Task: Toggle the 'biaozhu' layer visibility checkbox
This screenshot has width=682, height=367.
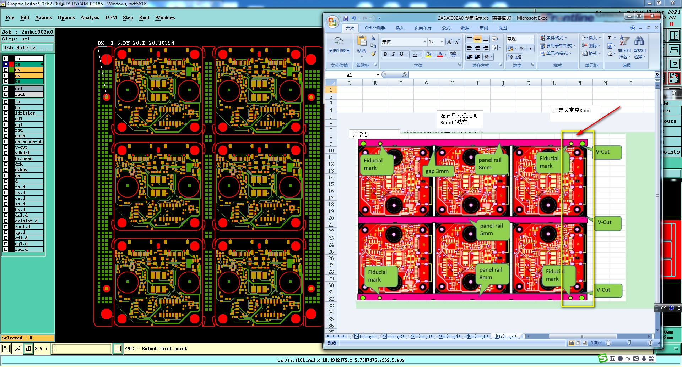Action: pos(6,159)
